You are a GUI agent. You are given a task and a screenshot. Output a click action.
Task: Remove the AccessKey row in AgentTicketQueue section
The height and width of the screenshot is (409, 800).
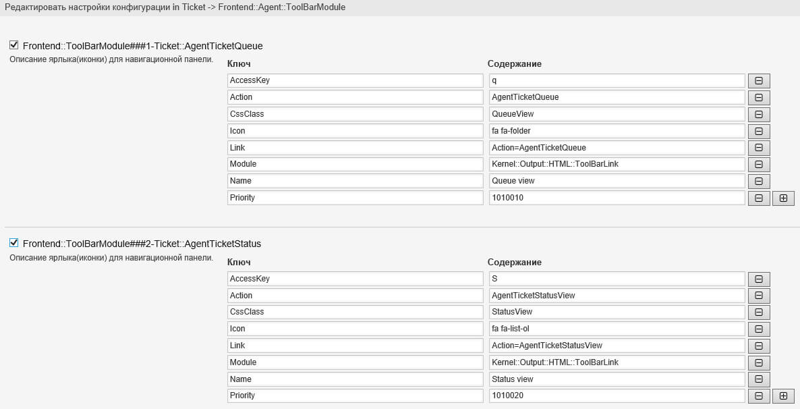coord(759,81)
